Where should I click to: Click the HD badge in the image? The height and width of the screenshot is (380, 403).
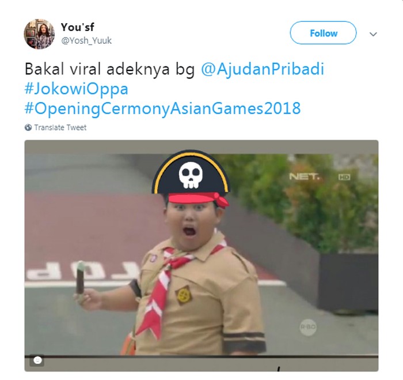[x=344, y=177]
